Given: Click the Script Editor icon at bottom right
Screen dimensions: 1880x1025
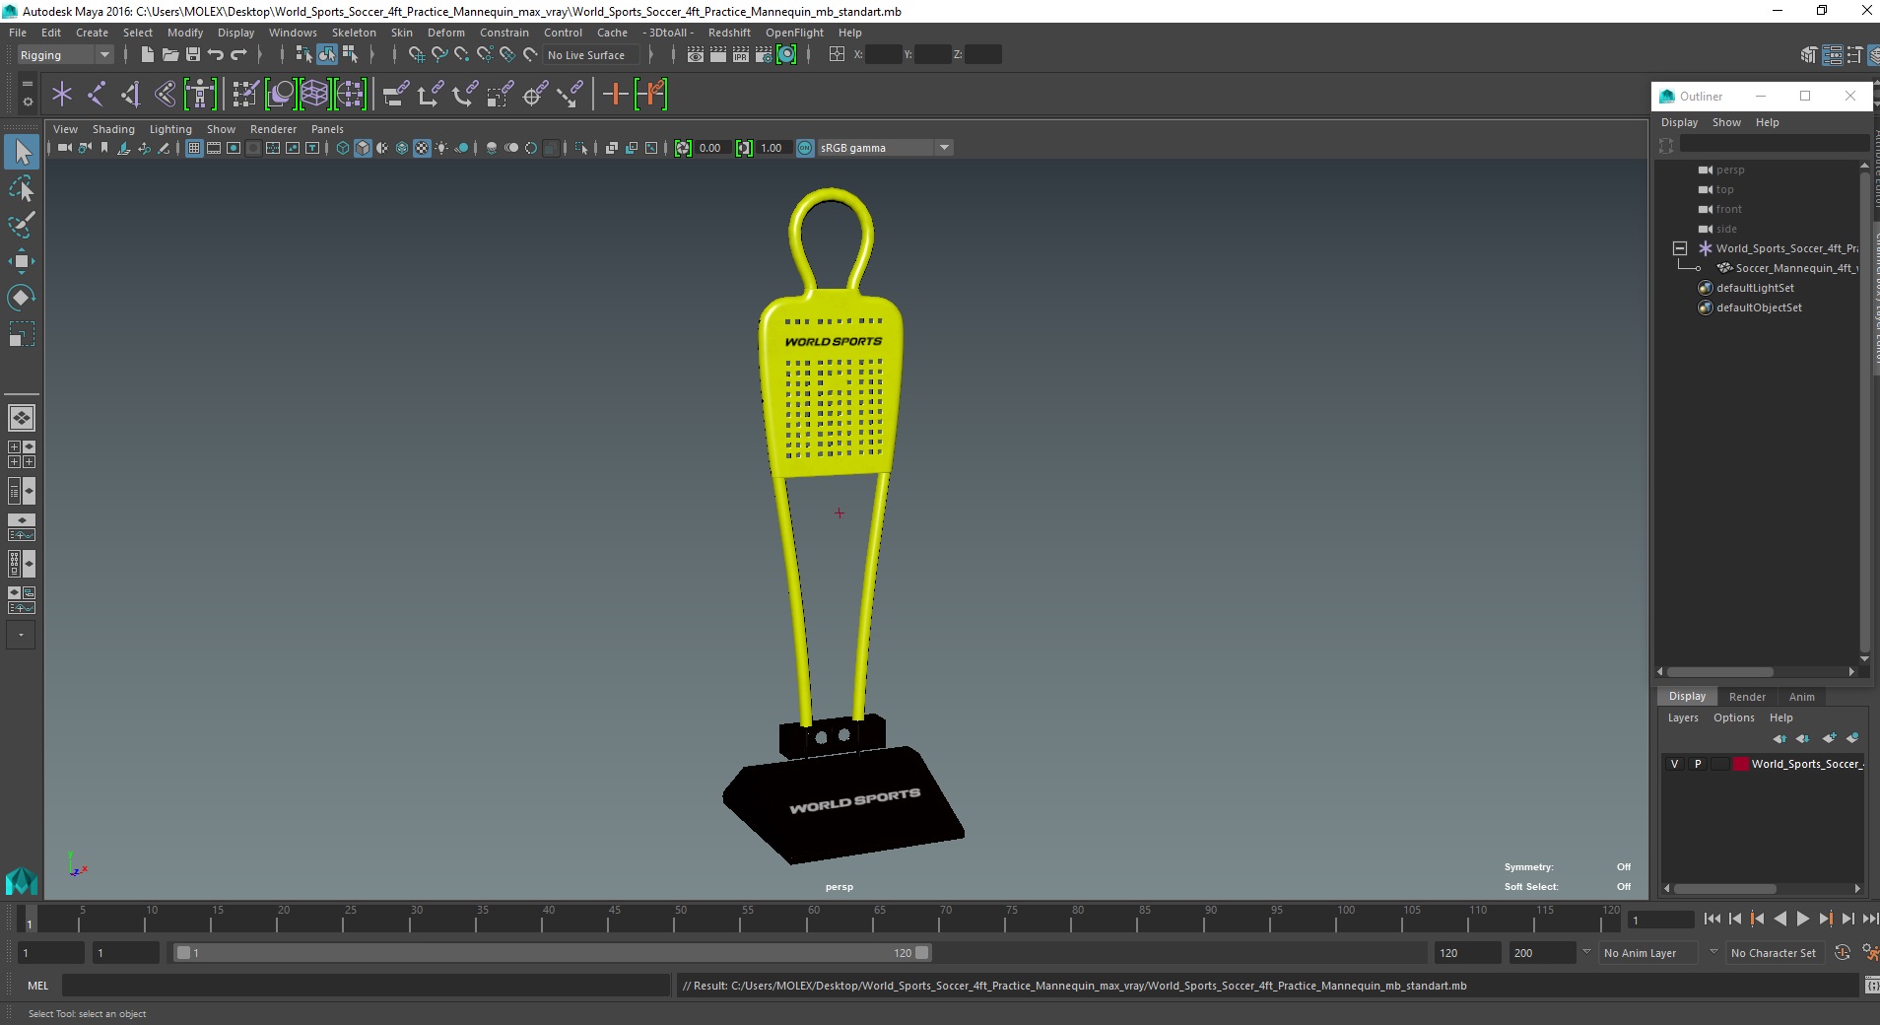Looking at the screenshot, I should point(1871,986).
